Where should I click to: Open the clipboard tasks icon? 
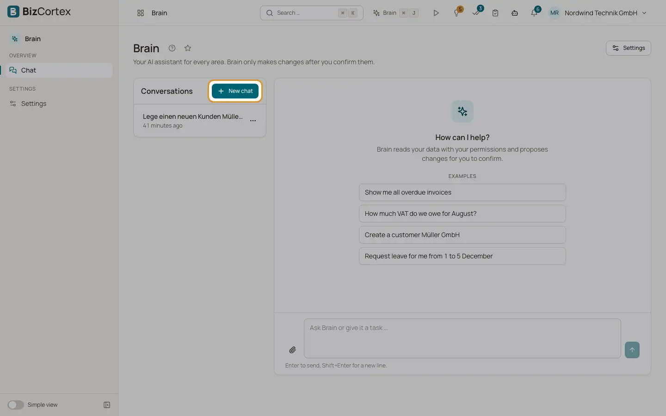pos(495,13)
